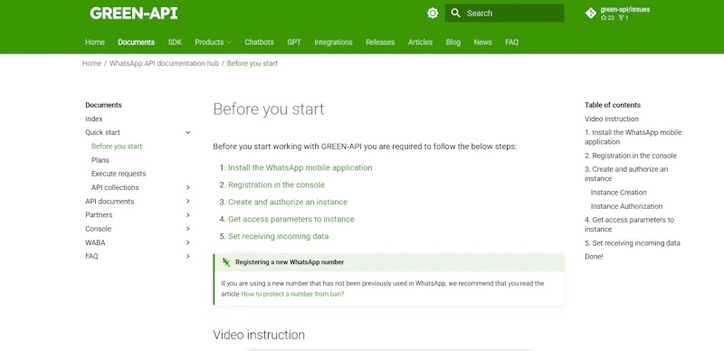Click the search magnifier icon
This screenshot has height=351, width=724.
(456, 13)
